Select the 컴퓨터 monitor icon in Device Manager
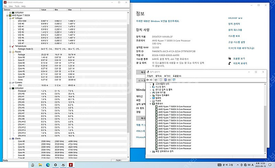 [153, 98]
